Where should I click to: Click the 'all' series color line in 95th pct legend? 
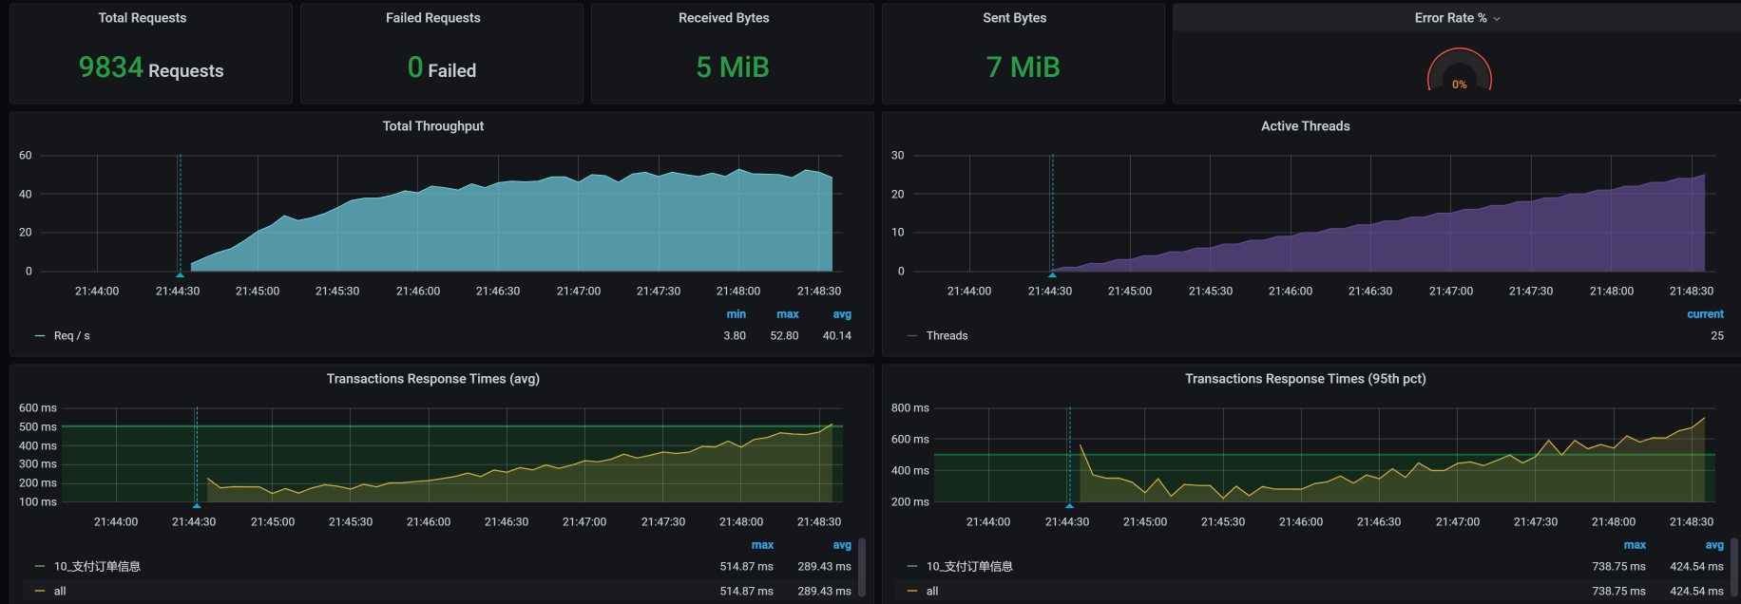pos(912,592)
